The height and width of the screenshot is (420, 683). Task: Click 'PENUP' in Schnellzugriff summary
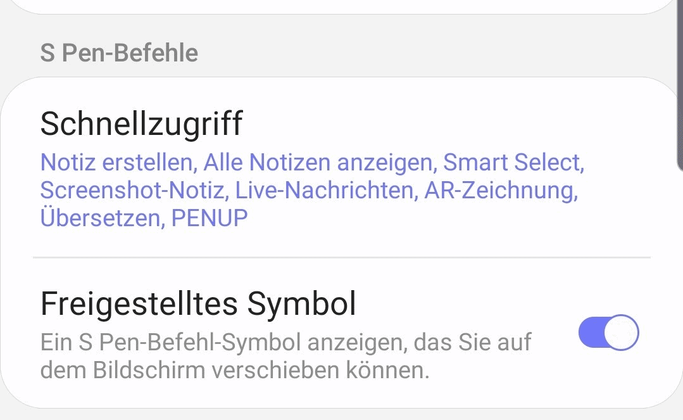click(210, 218)
